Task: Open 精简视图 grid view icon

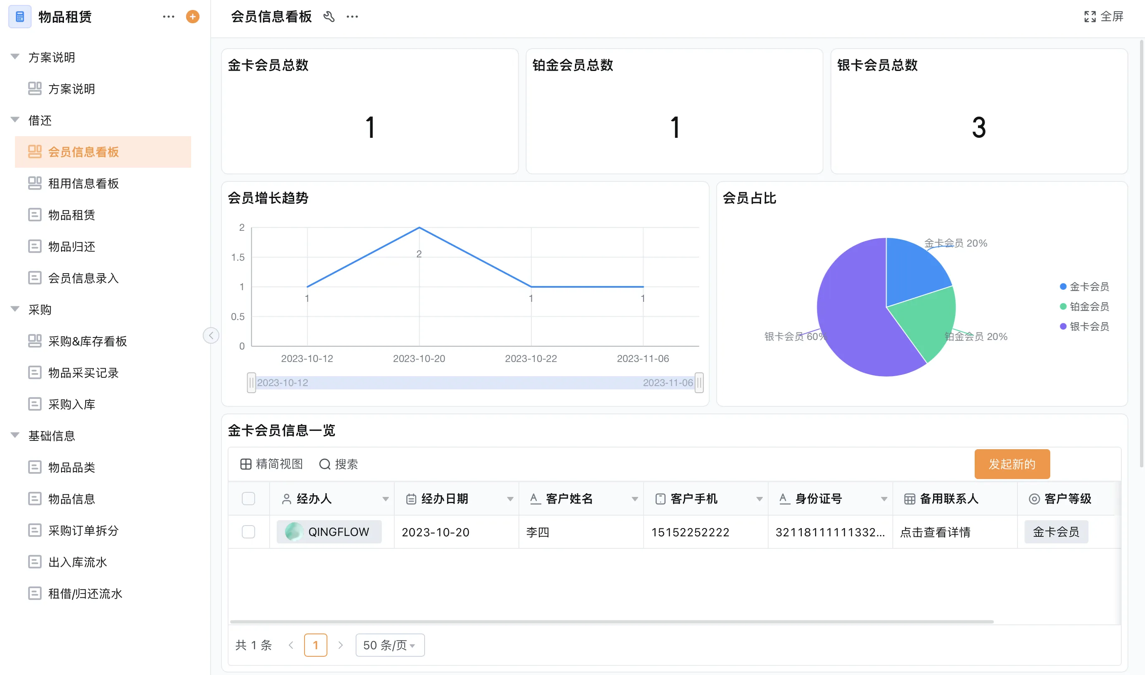Action: point(246,464)
